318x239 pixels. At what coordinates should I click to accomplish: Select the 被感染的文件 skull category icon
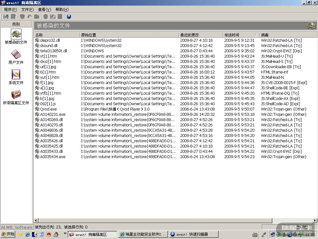coord(16,34)
